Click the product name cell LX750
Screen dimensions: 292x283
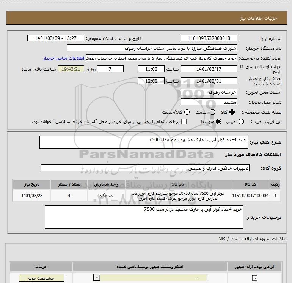pyautogui.click(x=178, y=196)
